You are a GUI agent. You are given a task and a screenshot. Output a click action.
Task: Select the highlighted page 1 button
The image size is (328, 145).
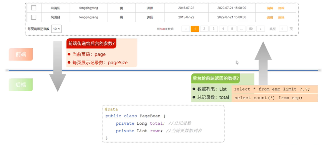[195, 29]
